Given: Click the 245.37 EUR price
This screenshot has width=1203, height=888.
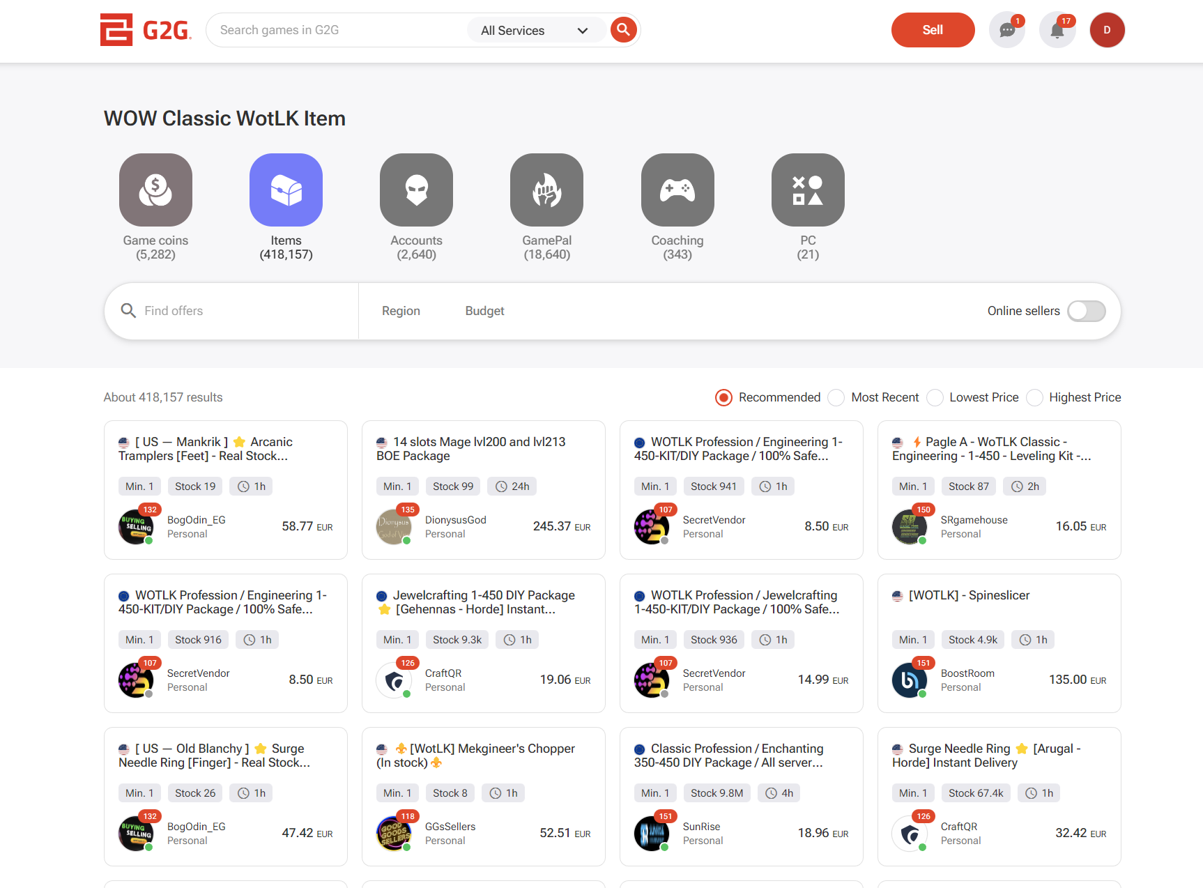Looking at the screenshot, I should [562, 526].
